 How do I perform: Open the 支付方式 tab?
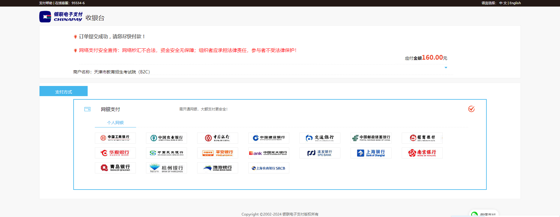click(63, 91)
